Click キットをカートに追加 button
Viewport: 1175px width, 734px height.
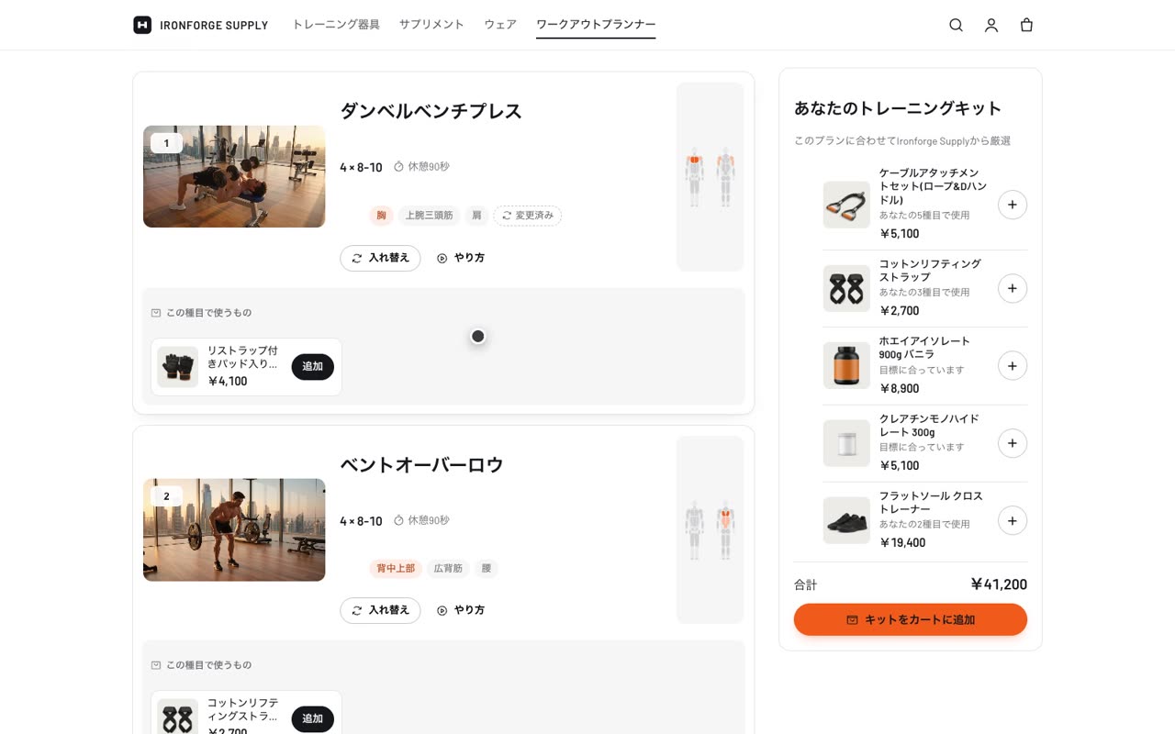tap(911, 619)
